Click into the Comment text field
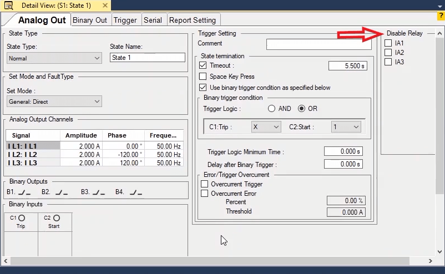 tap(318, 44)
